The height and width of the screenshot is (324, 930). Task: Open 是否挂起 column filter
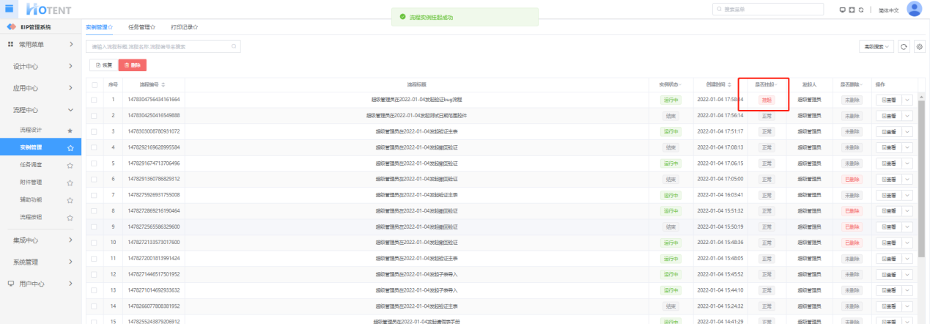[776, 85]
